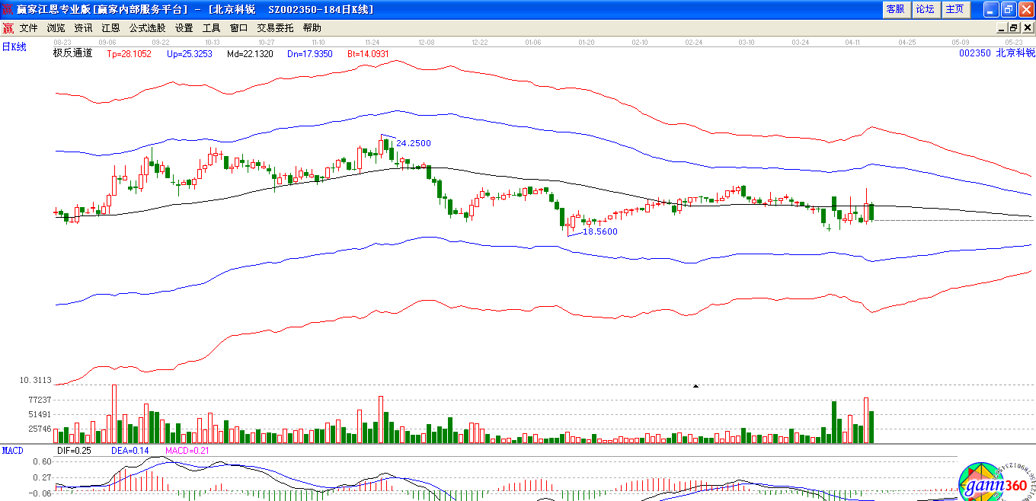Click the 05-23 date on the time axis
This screenshot has height=501, width=1036.
tap(1013, 43)
